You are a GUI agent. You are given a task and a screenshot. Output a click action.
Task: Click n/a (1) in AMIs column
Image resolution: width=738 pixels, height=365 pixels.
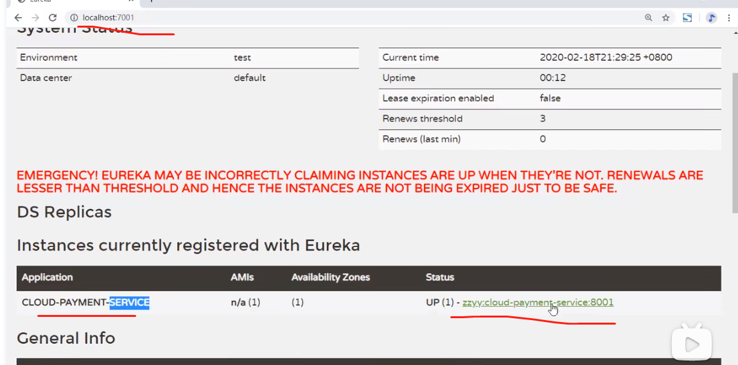pyautogui.click(x=245, y=302)
